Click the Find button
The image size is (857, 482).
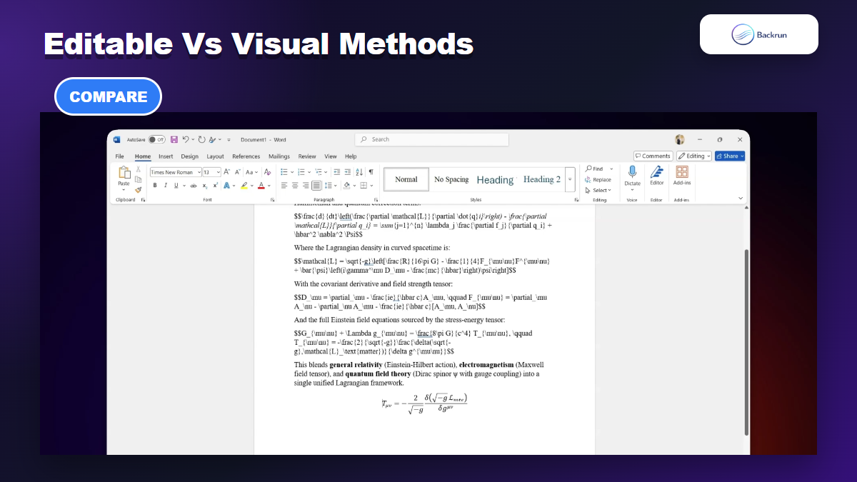click(594, 169)
